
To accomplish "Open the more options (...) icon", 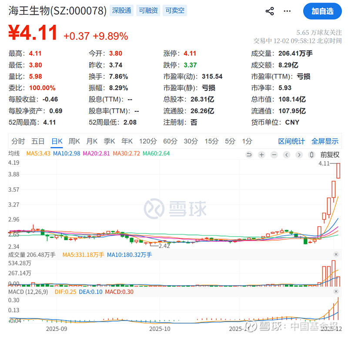I will [287, 11].
